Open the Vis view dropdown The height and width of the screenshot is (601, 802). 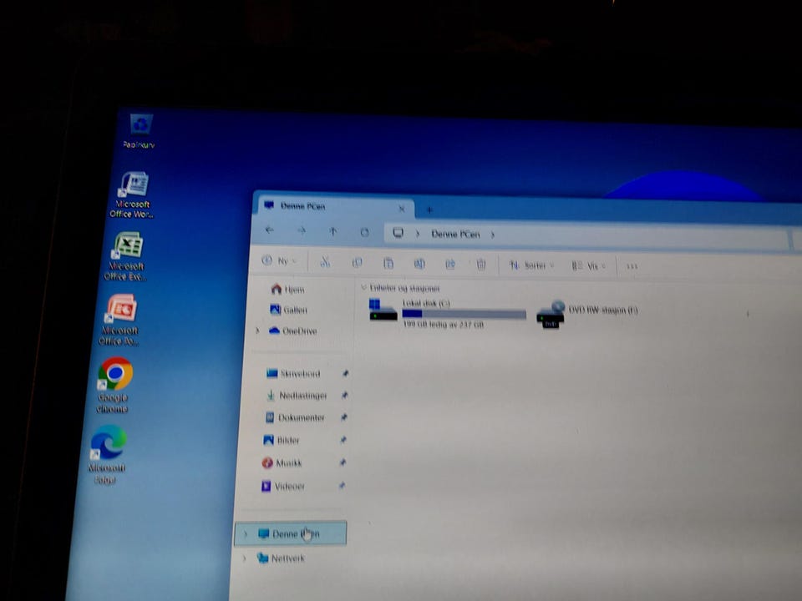pos(589,265)
